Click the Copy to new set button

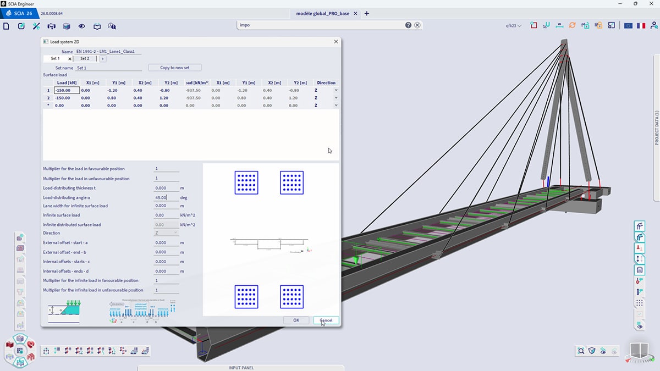175,67
